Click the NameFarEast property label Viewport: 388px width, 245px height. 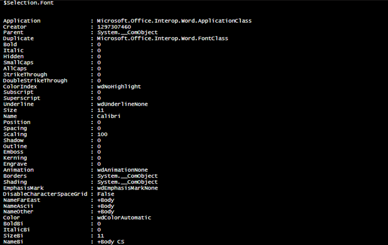coord(22,200)
